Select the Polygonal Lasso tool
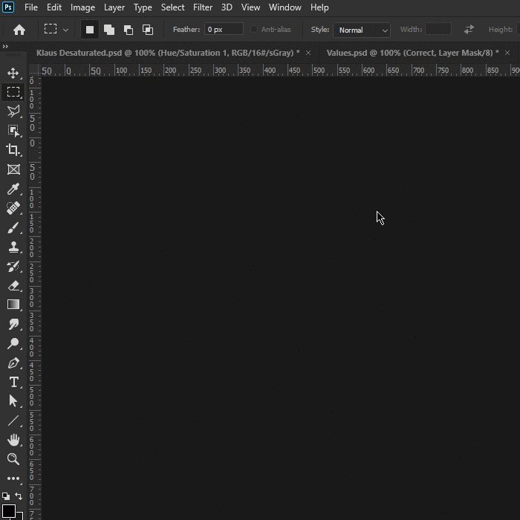Image resolution: width=520 pixels, height=520 pixels. [x=13, y=111]
